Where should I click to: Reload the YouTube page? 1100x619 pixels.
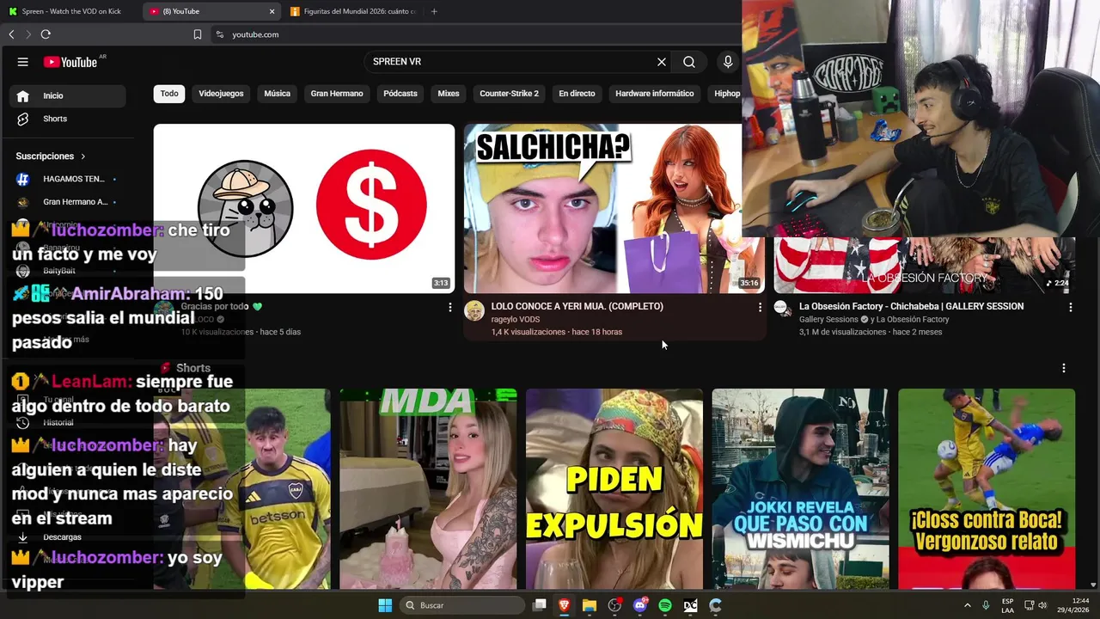46,34
